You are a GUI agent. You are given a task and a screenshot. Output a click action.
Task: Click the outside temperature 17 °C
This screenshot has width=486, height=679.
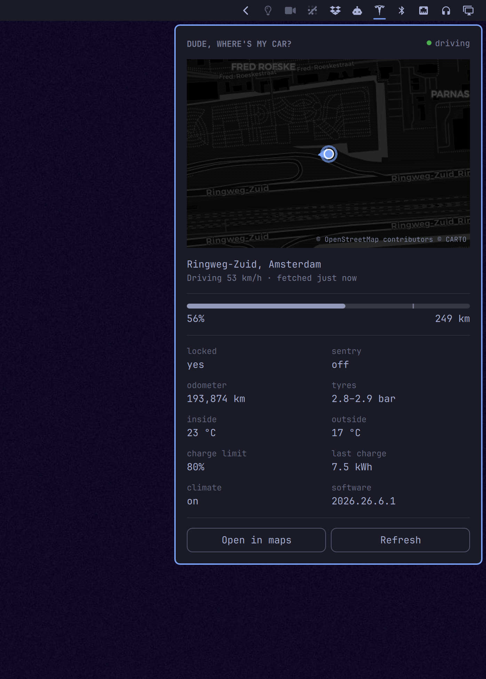click(x=346, y=433)
